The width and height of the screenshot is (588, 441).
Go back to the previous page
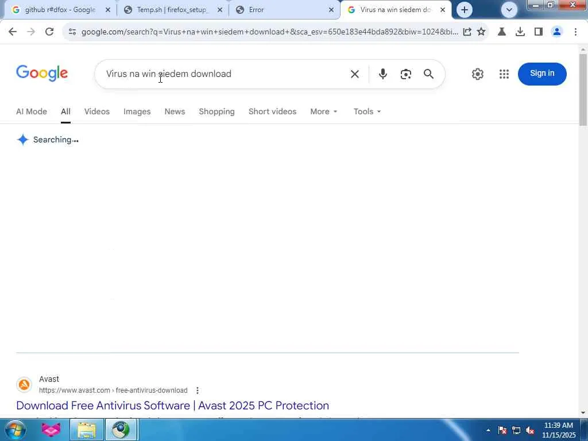[x=13, y=32]
